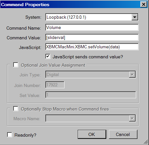The image size is (149, 145).
Task: Expand the Join Type dropdown arrow
Action: (x=132, y=74)
